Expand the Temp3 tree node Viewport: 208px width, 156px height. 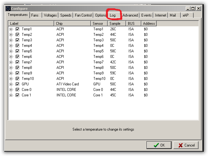11,40
